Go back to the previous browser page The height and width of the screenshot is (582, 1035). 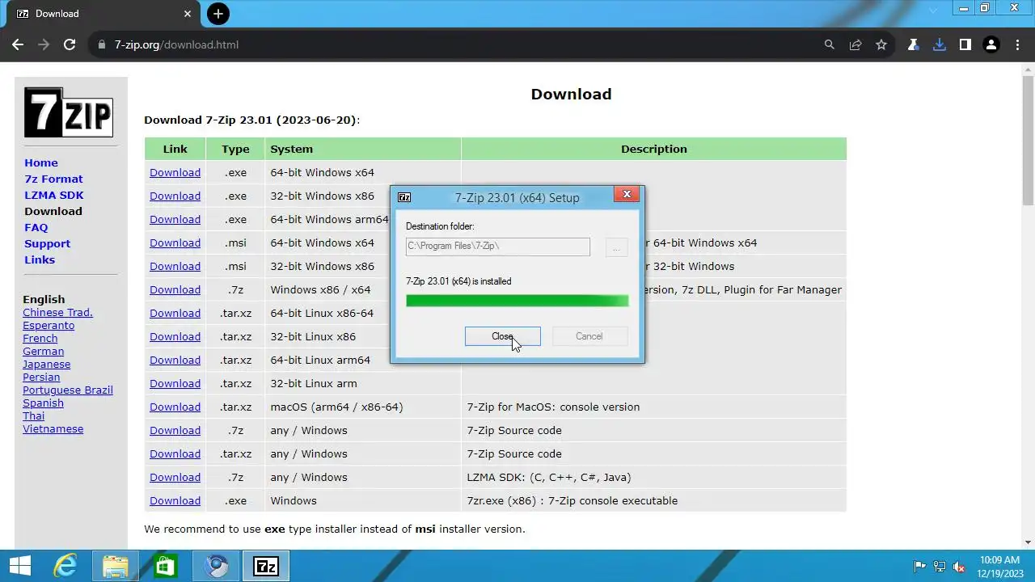click(x=18, y=44)
